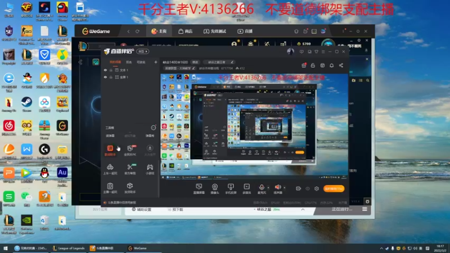This screenshot has width=450, height=253.
Task: Open the highlighted red assistant tool
Action: 110,150
